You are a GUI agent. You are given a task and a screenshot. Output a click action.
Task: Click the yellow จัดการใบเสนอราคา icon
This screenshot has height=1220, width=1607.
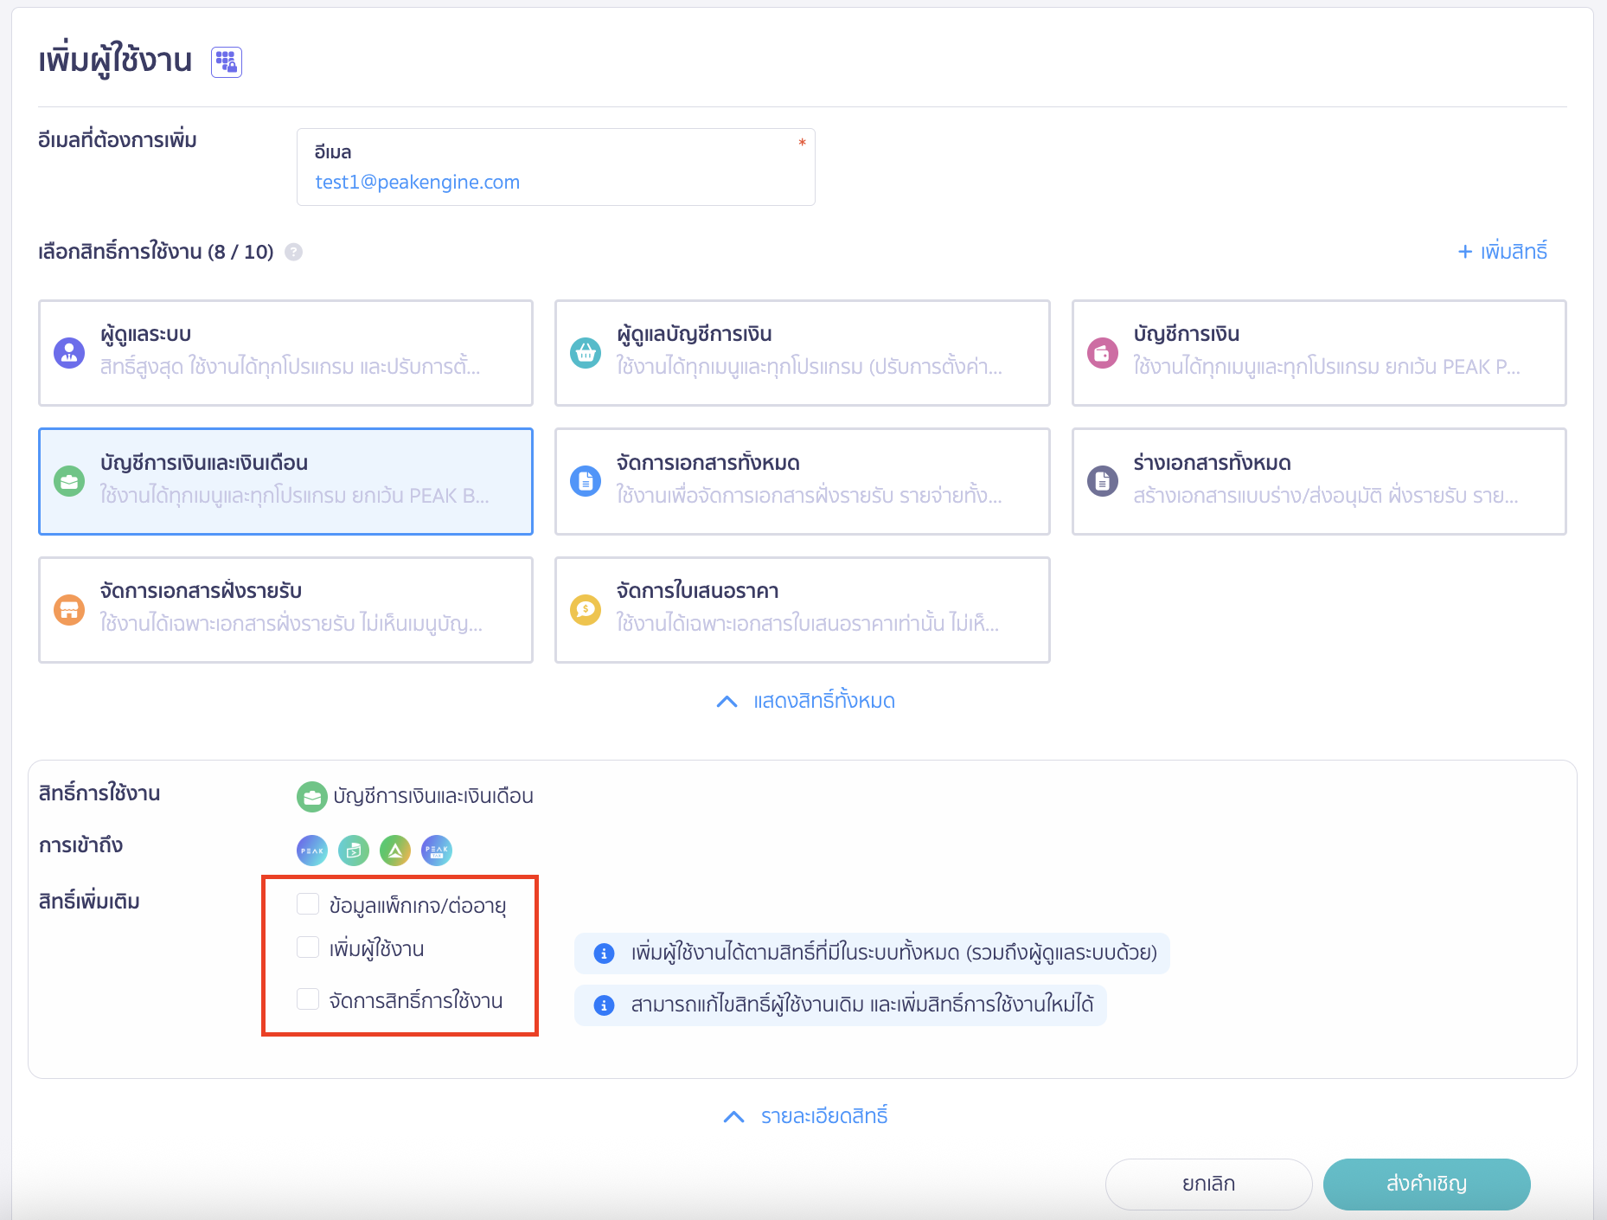[586, 610]
